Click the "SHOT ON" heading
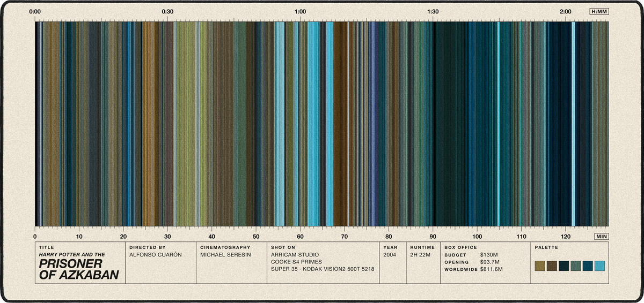The image size is (644, 303). pyautogui.click(x=283, y=248)
